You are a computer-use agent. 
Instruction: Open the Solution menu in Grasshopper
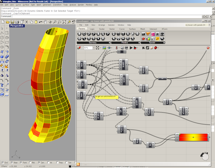click(111, 25)
